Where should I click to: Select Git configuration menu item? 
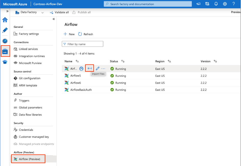[x=29, y=78]
